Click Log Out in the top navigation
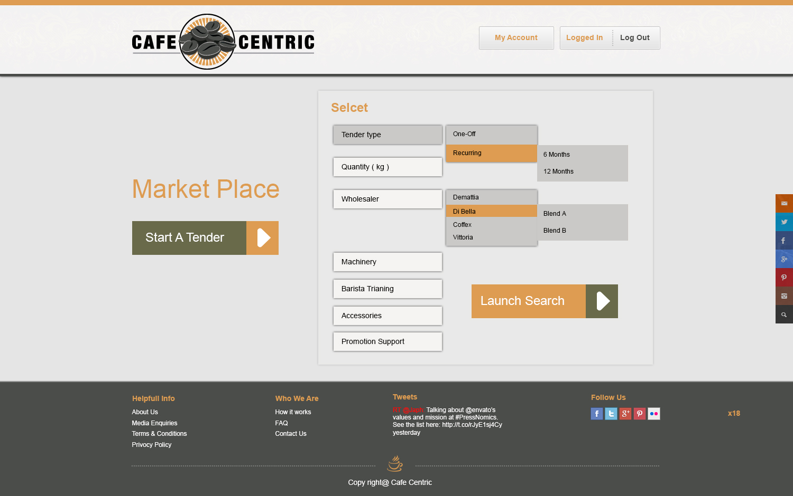Viewport: 793px width, 496px height. point(634,37)
